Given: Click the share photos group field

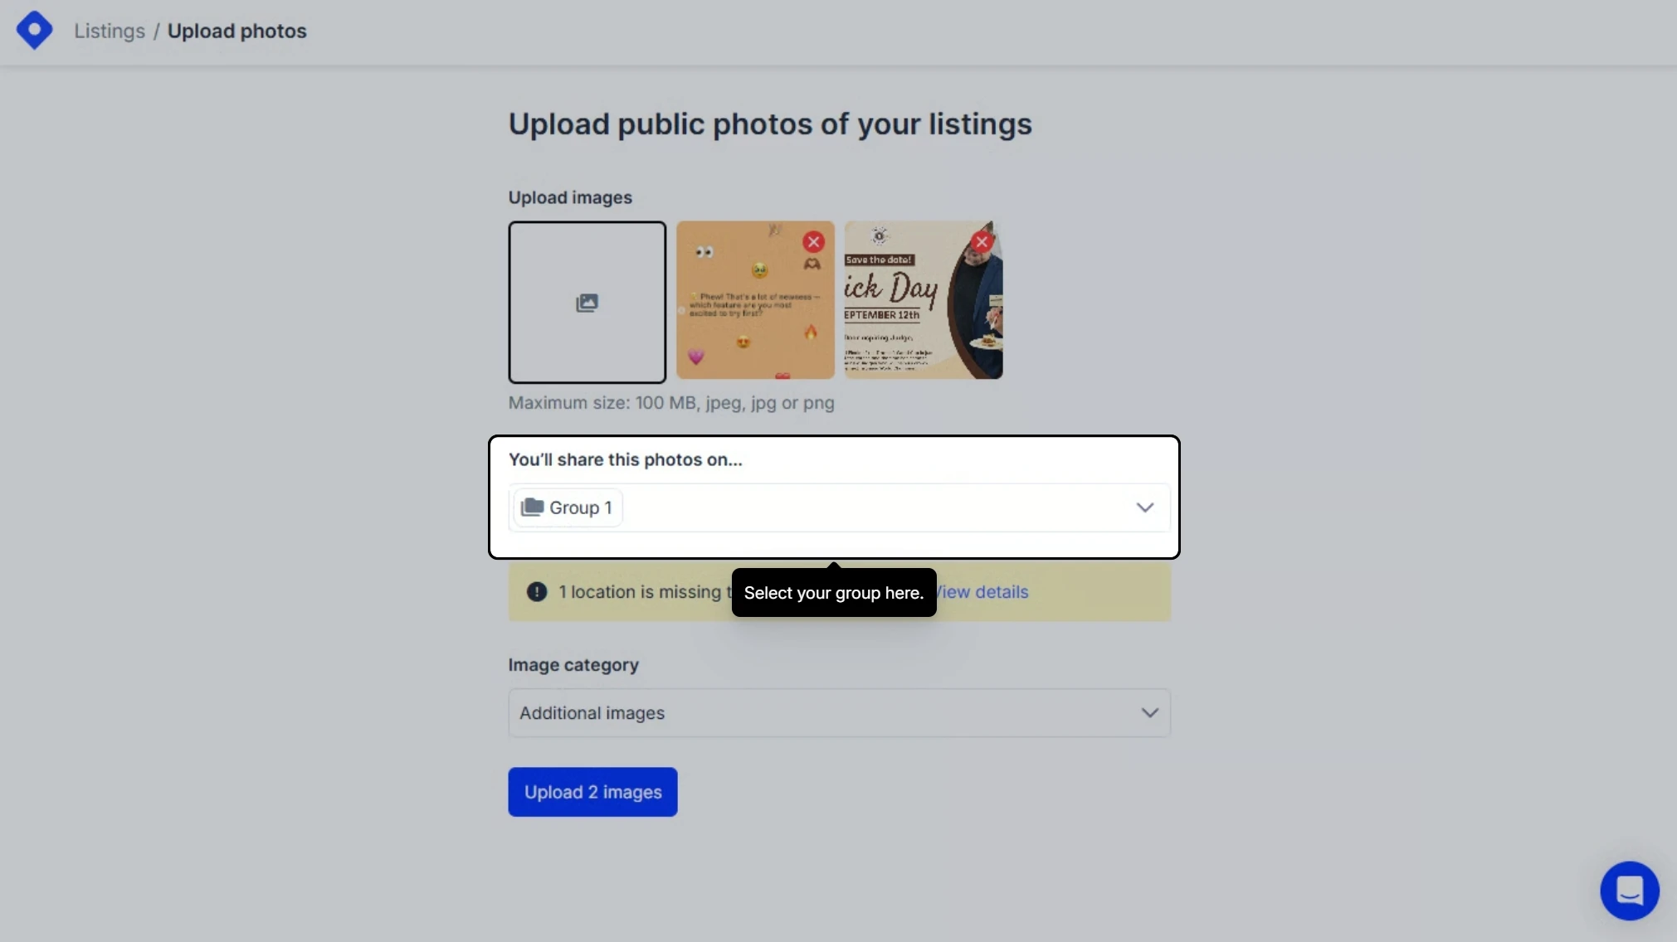Looking at the screenshot, I should (839, 507).
